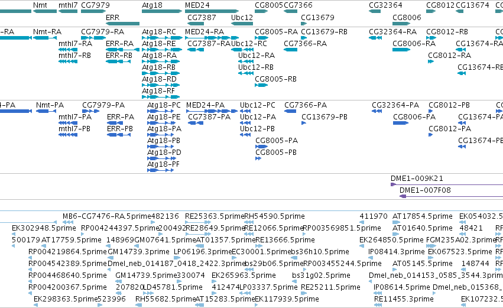Click the Atg18 gene in the top gene track
503x308 pixels.
(x=162, y=11)
